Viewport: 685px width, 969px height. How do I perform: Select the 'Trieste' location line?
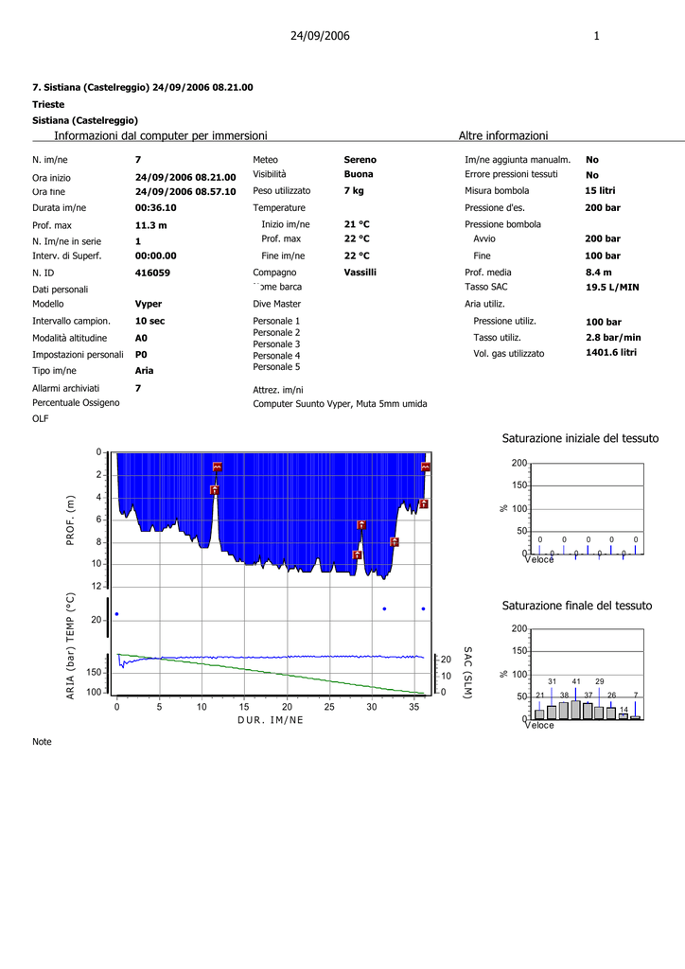click(48, 104)
